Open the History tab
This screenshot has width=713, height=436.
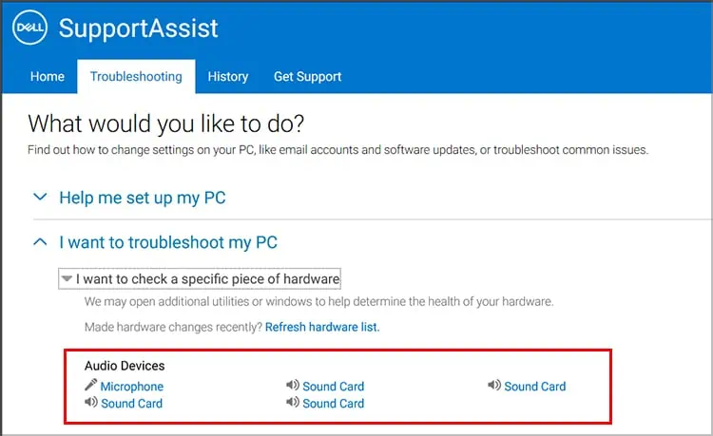point(228,76)
